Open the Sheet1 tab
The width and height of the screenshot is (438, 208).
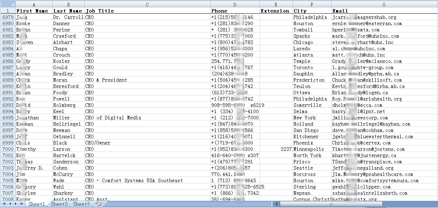click(x=37, y=204)
